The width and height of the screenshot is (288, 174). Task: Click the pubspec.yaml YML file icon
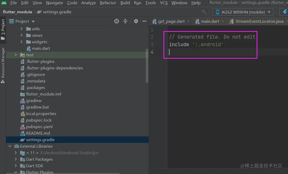pos(22,127)
